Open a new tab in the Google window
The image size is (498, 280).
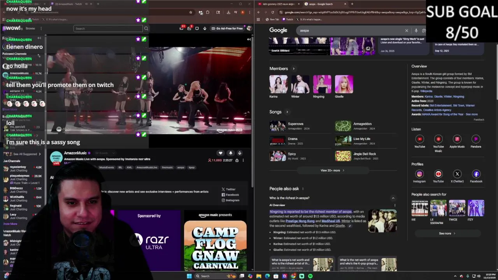pos(352,4)
